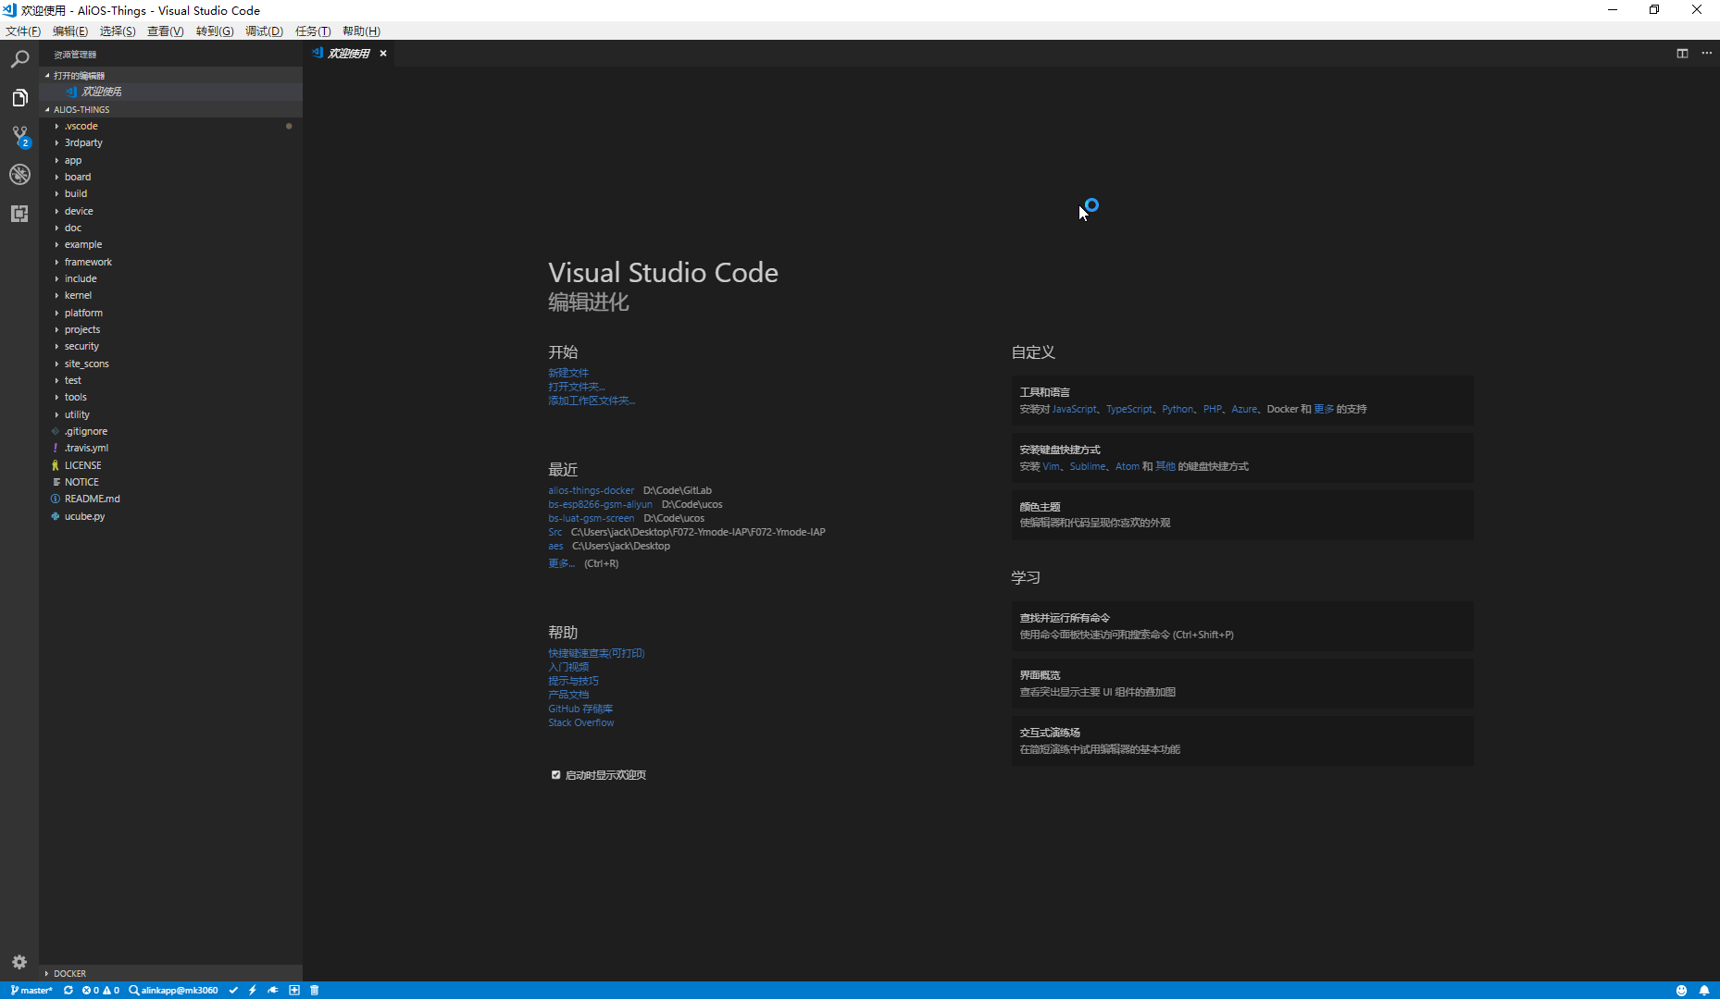Expand the .vscode folder
Viewport: 1720px width, 999px height.
pyautogui.click(x=170, y=126)
